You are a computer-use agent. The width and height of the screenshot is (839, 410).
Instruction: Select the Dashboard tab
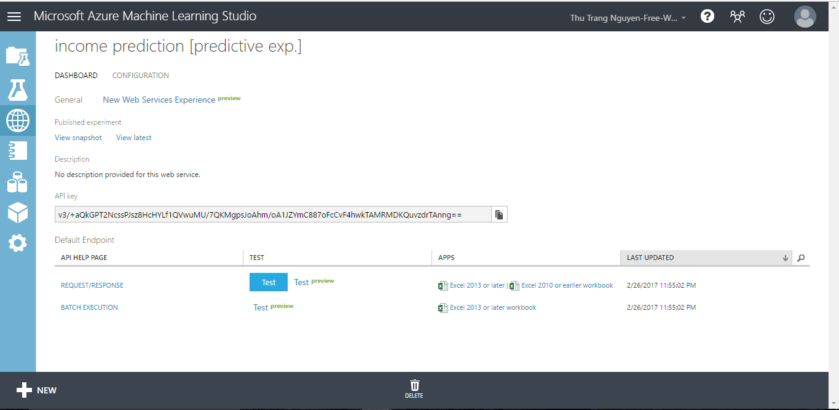(x=76, y=76)
